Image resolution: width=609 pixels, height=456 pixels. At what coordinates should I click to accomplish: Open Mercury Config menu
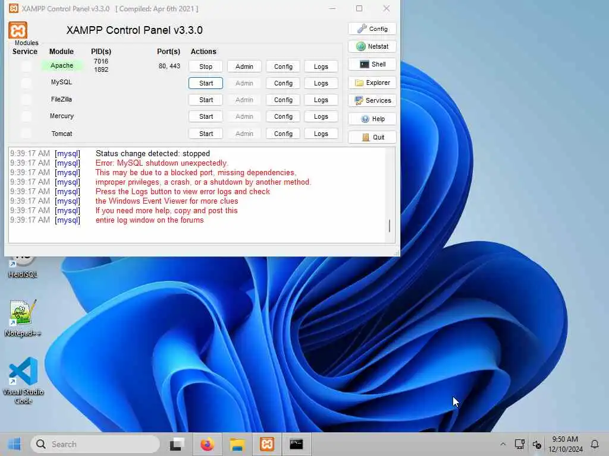[x=283, y=116]
